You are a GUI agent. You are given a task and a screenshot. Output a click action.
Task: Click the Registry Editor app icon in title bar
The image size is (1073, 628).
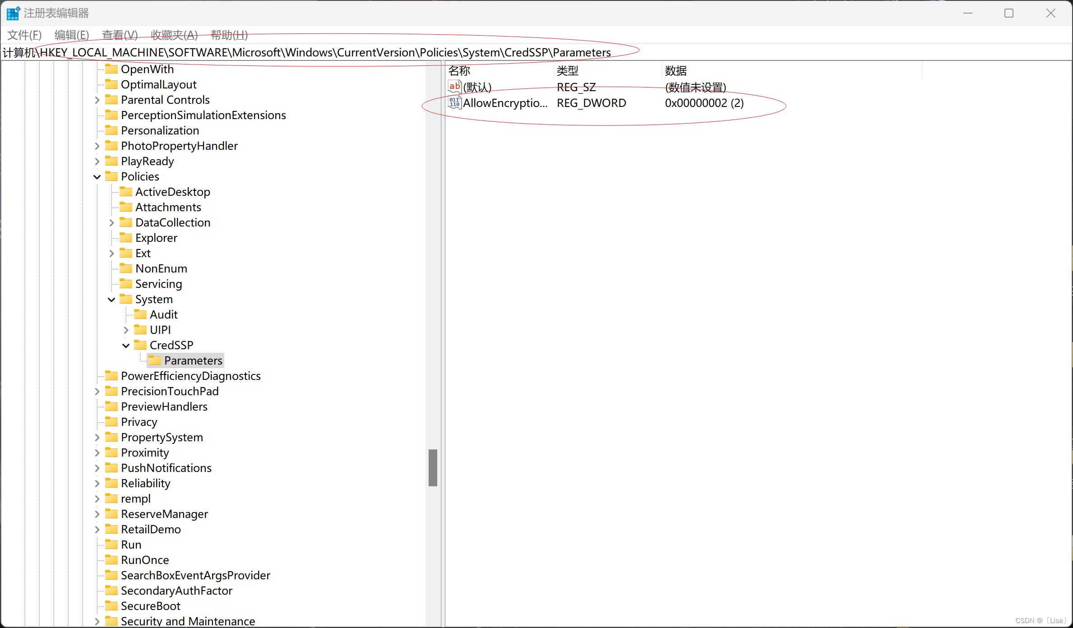13,13
